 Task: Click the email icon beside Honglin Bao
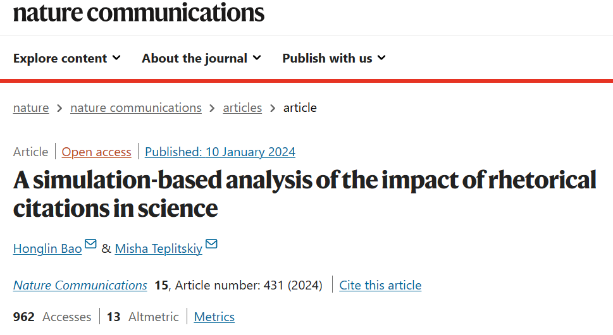90,245
